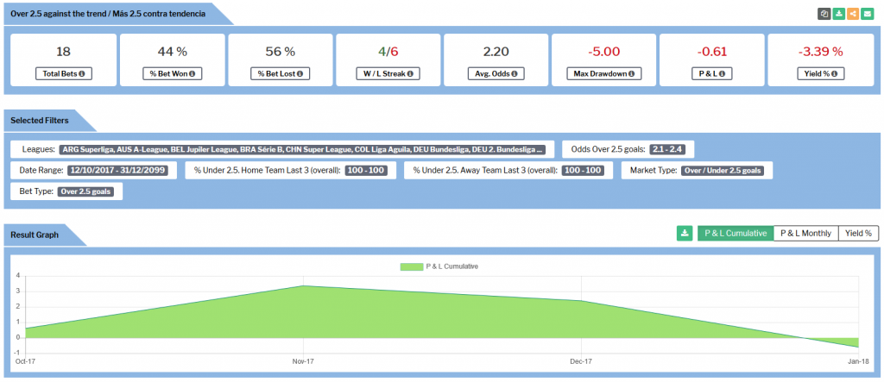This screenshot has height=382, width=884.
Task: Click the green email envelope icon
Action: [x=868, y=14]
